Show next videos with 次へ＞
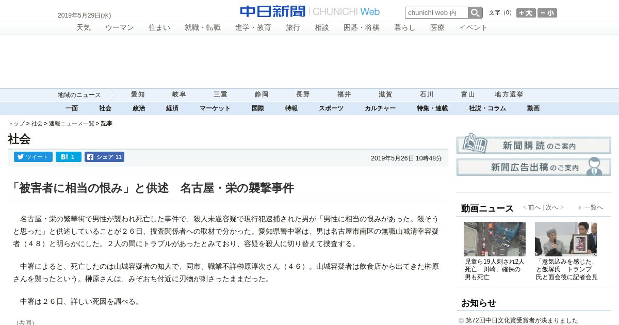 (x=555, y=207)
